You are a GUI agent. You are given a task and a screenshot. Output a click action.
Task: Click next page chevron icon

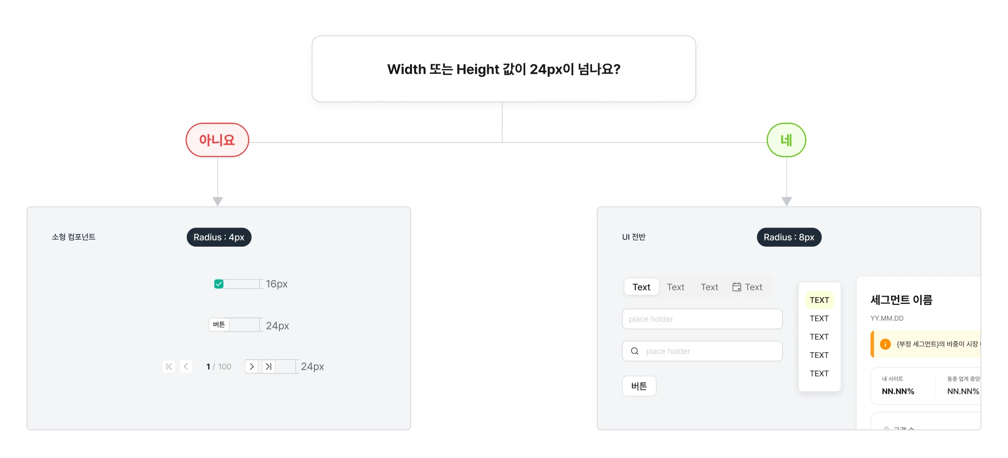[252, 367]
